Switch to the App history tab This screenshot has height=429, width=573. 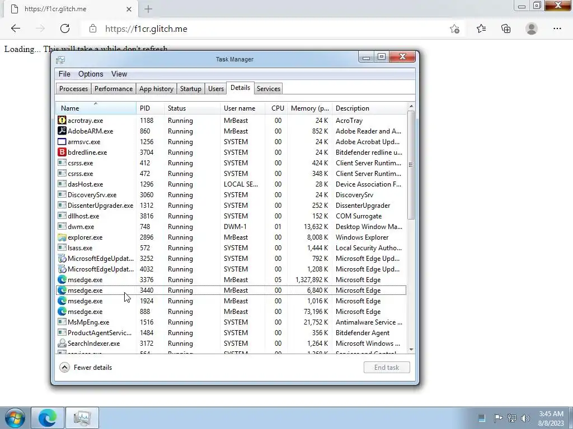[x=157, y=89]
